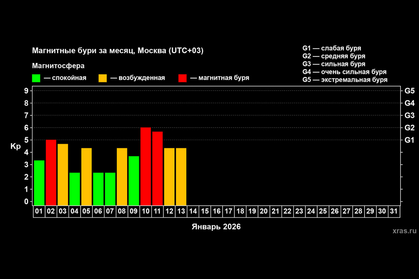
Task: Click the day 20 label box
Action: coord(264,211)
